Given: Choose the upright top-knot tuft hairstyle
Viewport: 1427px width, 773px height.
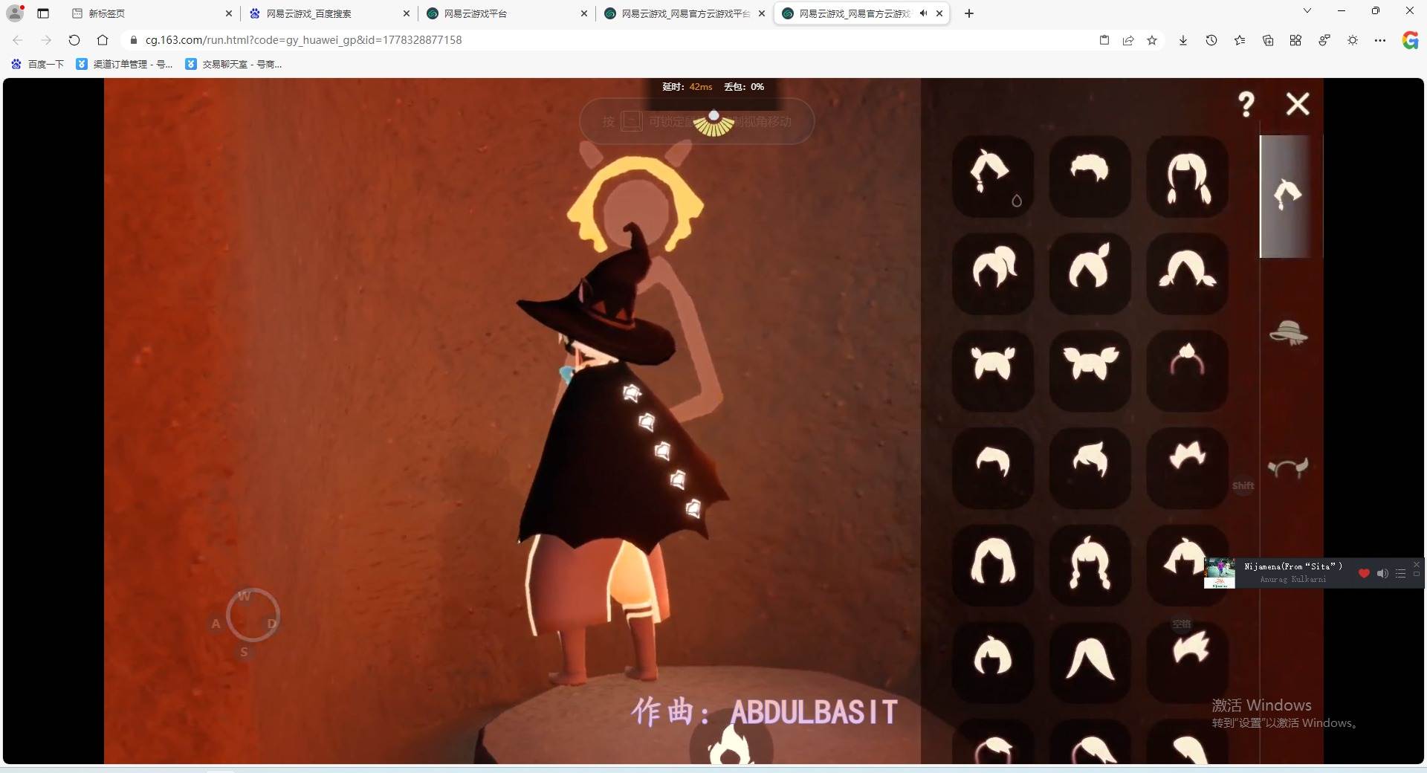Looking at the screenshot, I should tap(1090, 274).
